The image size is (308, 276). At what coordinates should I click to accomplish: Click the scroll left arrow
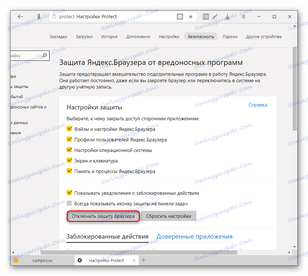[x=13, y=252]
